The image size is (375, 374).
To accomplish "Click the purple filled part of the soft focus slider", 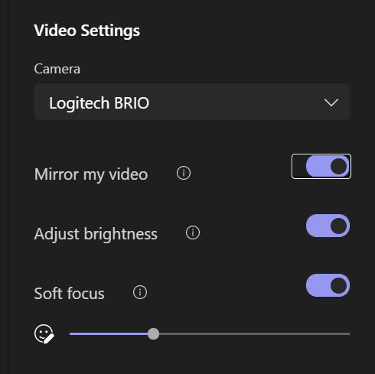I will pos(109,333).
